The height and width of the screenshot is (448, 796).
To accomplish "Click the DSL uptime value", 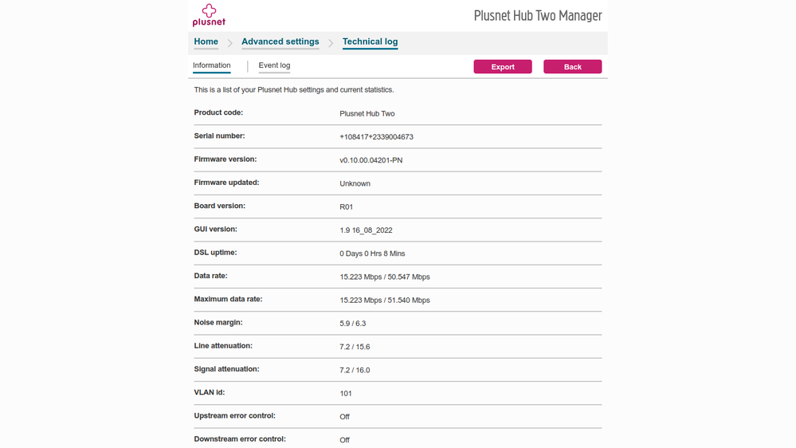I will [x=372, y=253].
